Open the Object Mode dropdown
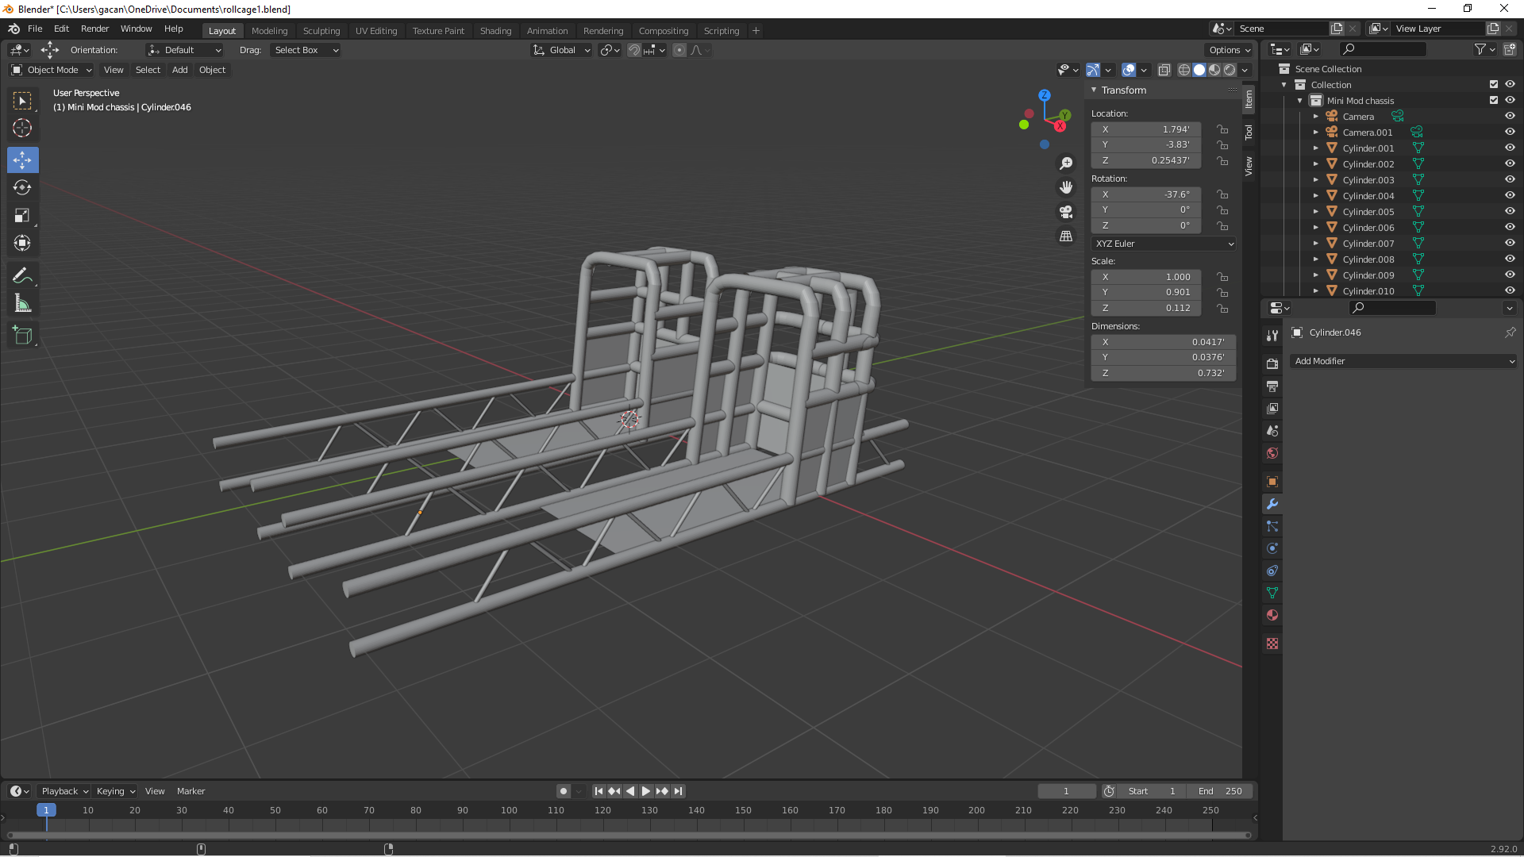This screenshot has width=1524, height=857. 52,71
